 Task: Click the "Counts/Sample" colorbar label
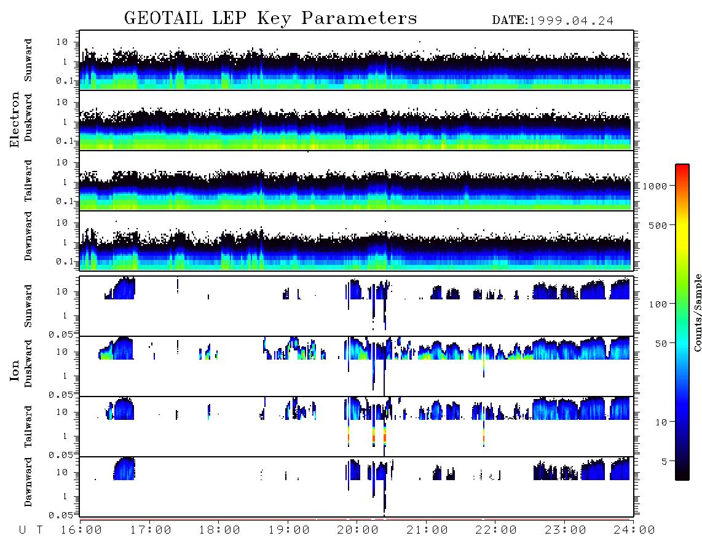[x=697, y=313]
